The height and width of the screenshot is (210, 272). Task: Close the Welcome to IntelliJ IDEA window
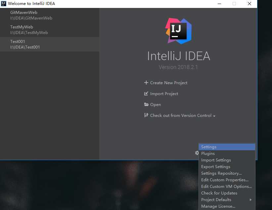(249, 4)
